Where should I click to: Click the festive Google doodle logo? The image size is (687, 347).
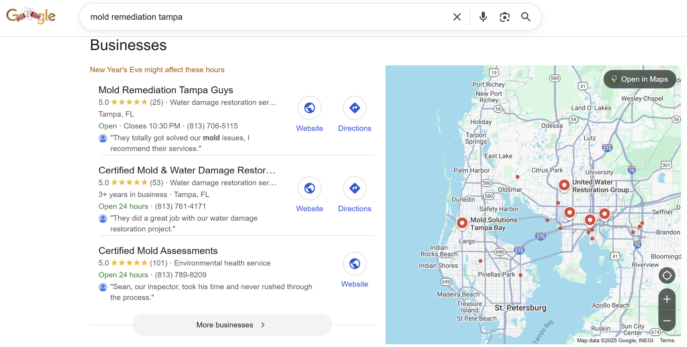[31, 15]
